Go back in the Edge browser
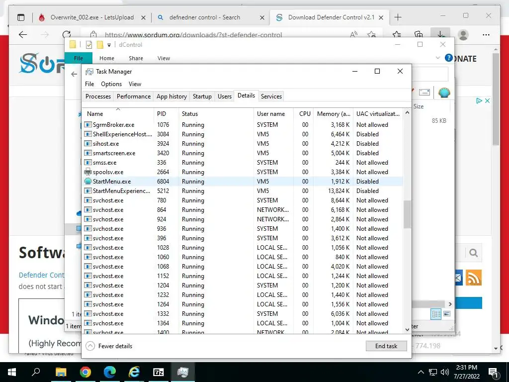Image resolution: width=509 pixels, height=382 pixels. [23, 34]
